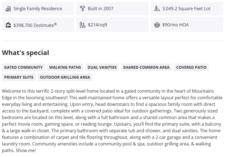Screen dimensions: 226x157
Task: Click the Covered Patio tag
Action: click(191, 67)
